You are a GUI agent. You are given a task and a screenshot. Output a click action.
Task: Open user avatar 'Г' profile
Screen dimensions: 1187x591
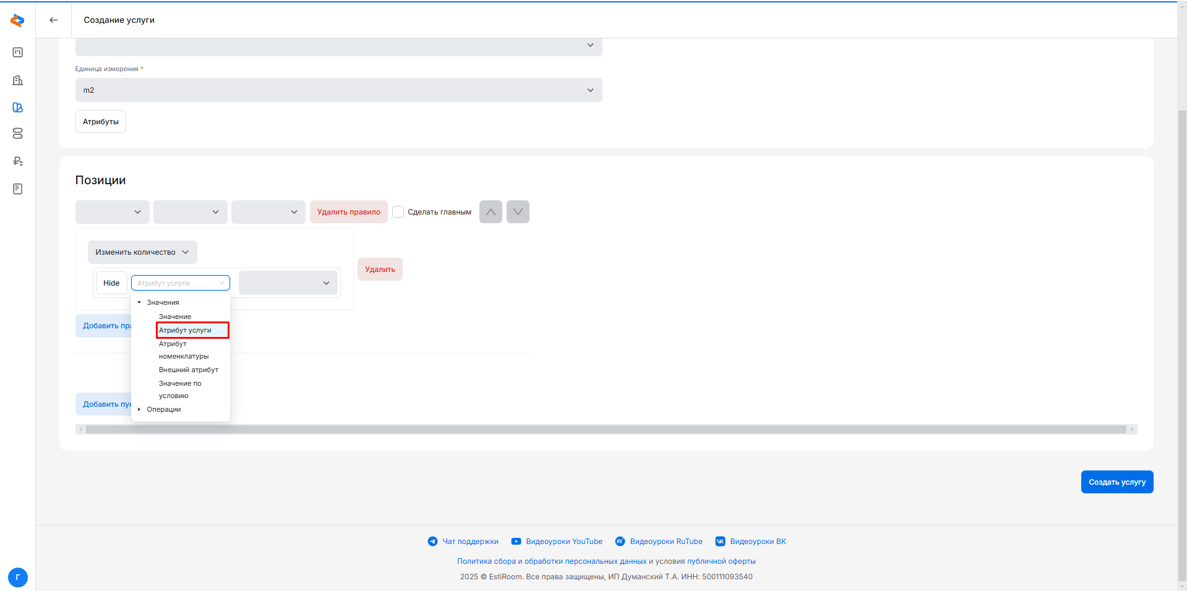18,577
